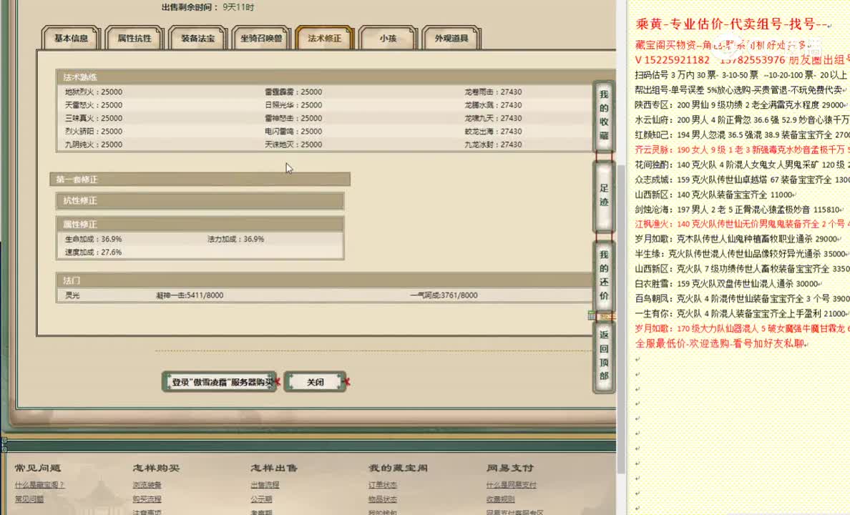Select the 日照光华：25000 skill entry
Viewport: 850px width, 515px height.
(x=293, y=105)
